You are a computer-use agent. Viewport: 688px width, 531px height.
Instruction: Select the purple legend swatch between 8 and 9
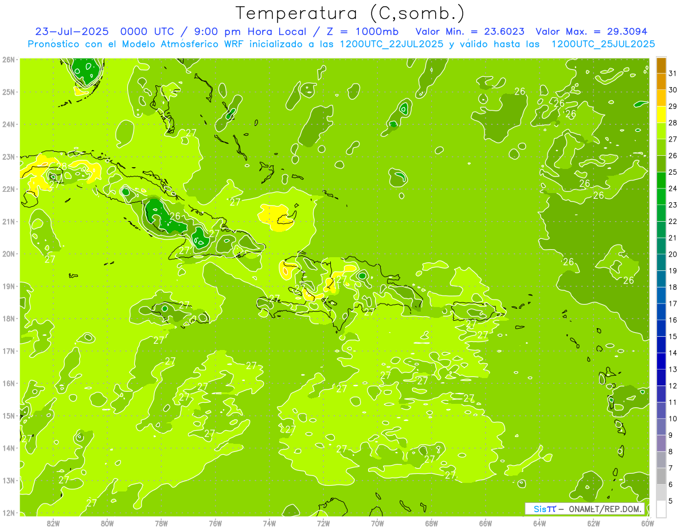click(x=661, y=443)
